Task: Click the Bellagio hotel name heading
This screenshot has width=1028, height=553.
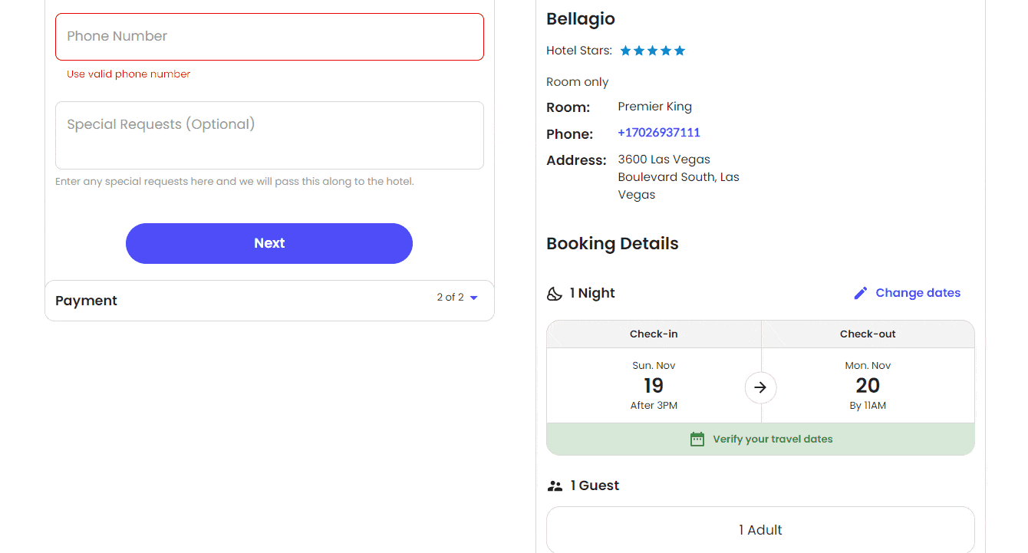Action: (581, 19)
